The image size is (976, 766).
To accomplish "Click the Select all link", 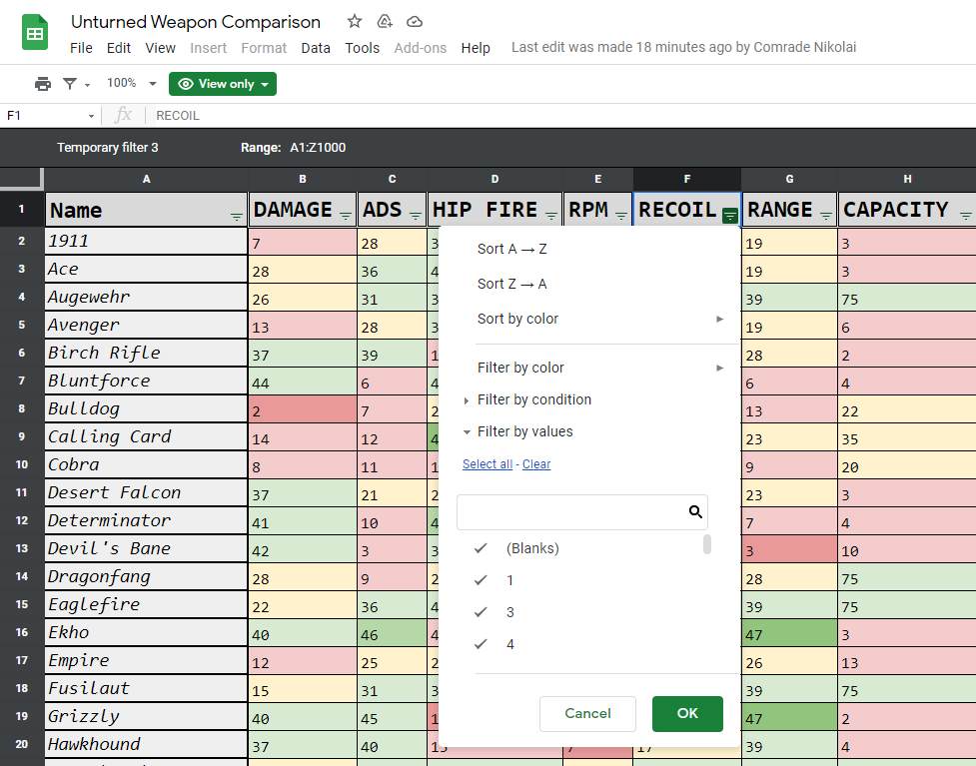I will [488, 464].
